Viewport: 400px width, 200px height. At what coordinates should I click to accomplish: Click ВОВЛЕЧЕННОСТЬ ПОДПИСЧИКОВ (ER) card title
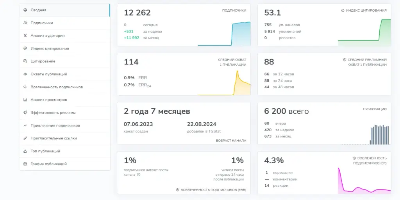pos(370,161)
